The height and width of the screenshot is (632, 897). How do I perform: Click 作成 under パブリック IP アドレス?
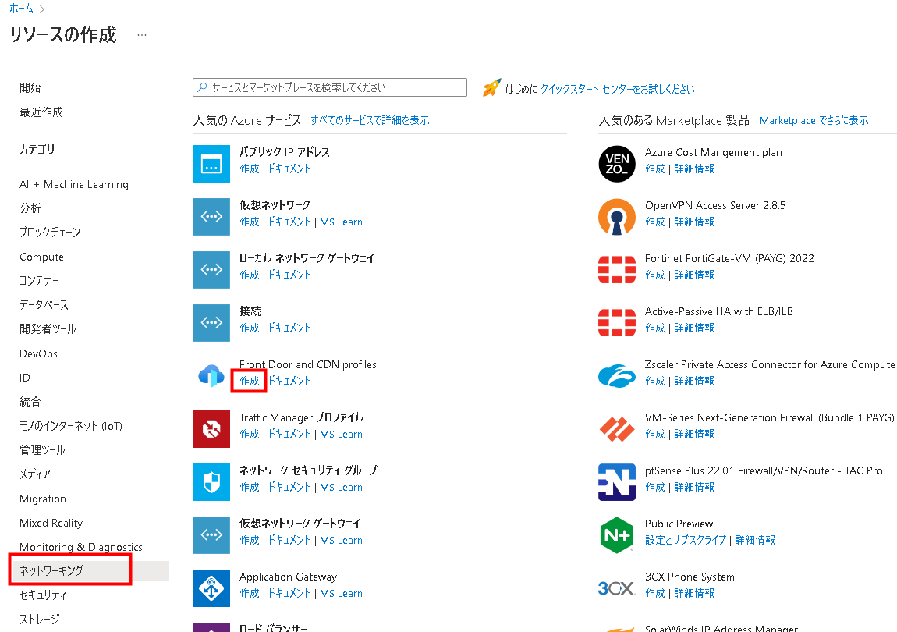[x=250, y=169]
